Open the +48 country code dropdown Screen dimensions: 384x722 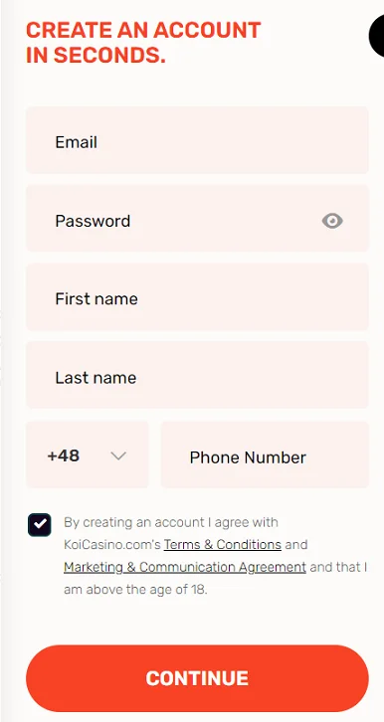click(87, 454)
